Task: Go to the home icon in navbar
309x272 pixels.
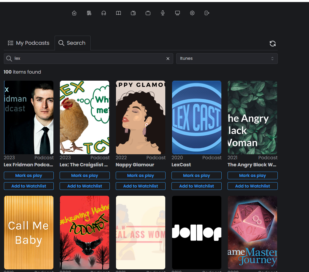Action: tap(74, 13)
